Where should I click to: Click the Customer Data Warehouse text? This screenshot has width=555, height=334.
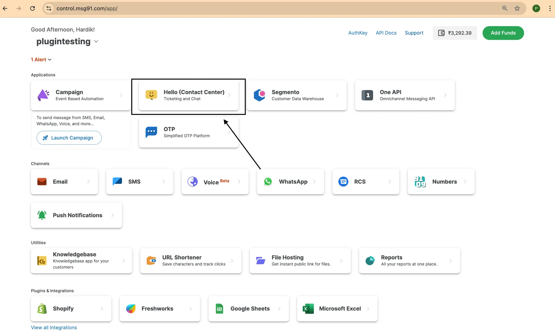298,99
